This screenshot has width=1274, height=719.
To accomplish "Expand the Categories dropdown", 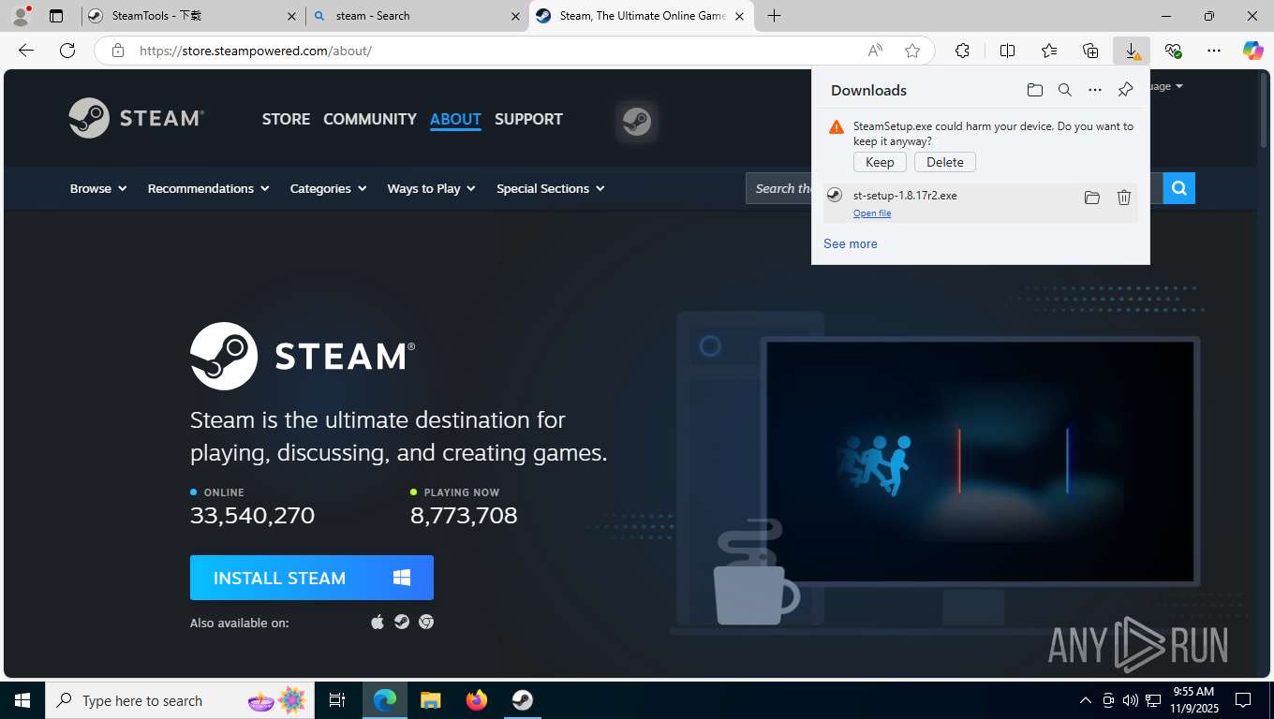I will pos(328,188).
